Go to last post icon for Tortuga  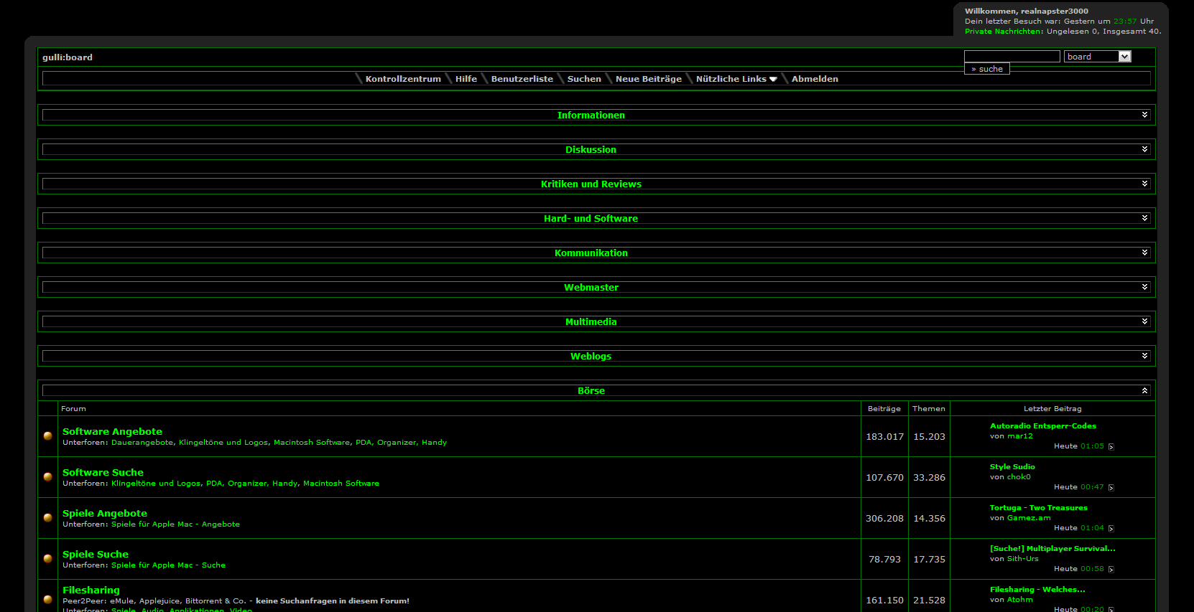1111,529
